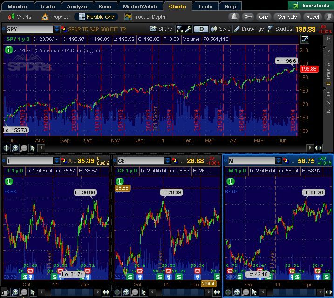Select the Charts sub-tab

pos(20,17)
